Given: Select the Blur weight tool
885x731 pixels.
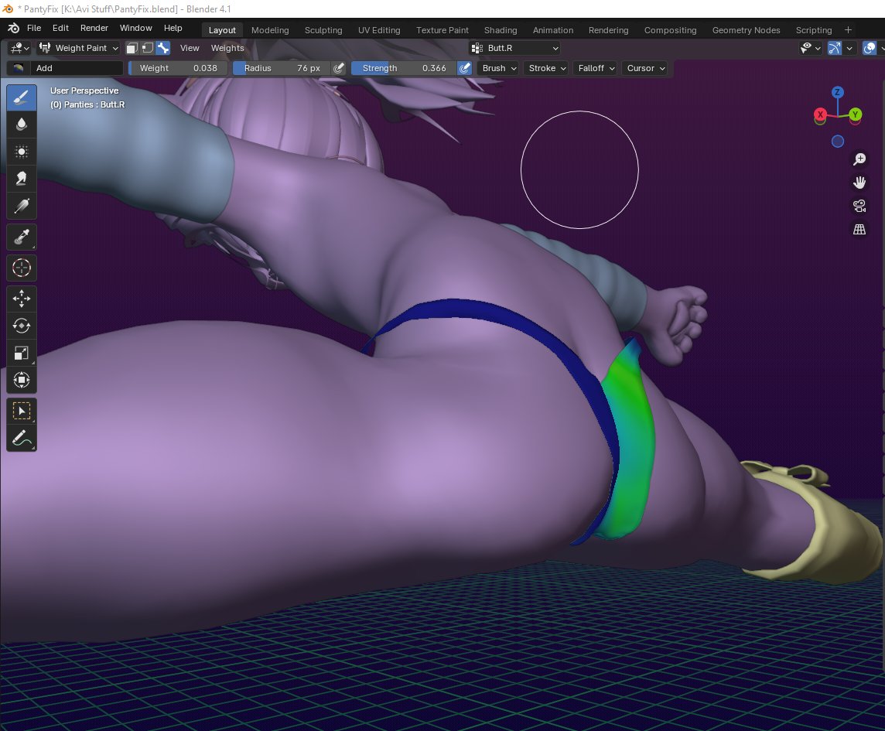Looking at the screenshot, I should click(22, 125).
